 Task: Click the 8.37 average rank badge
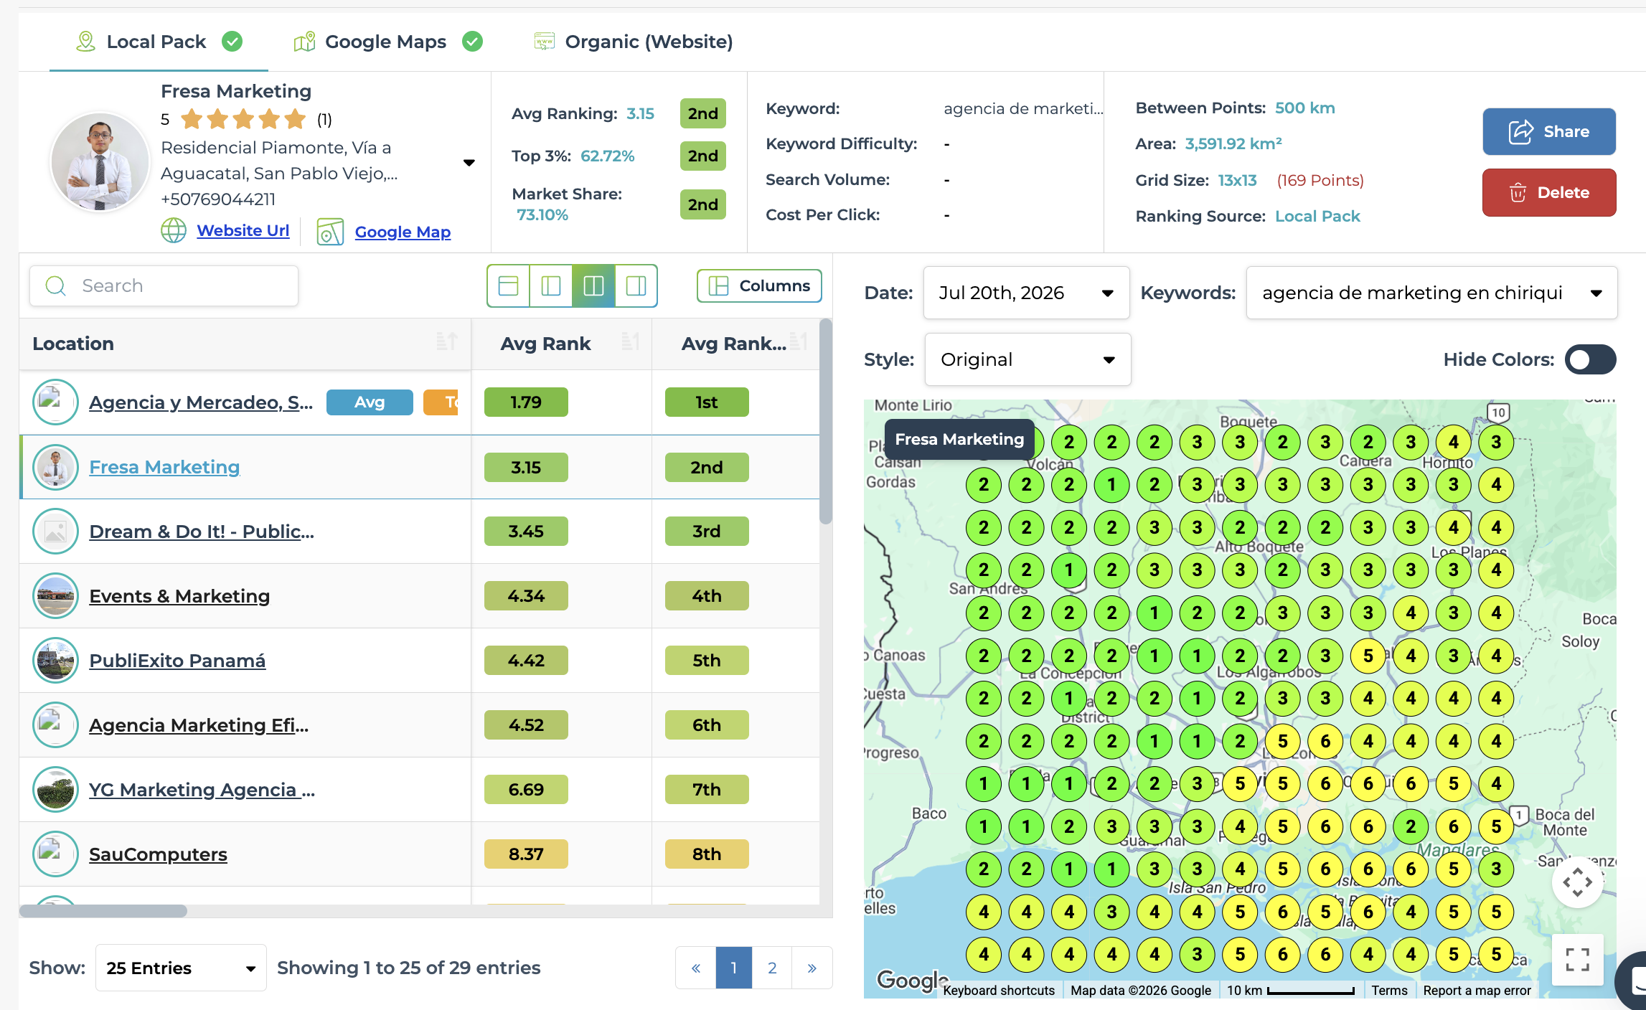pyautogui.click(x=526, y=854)
